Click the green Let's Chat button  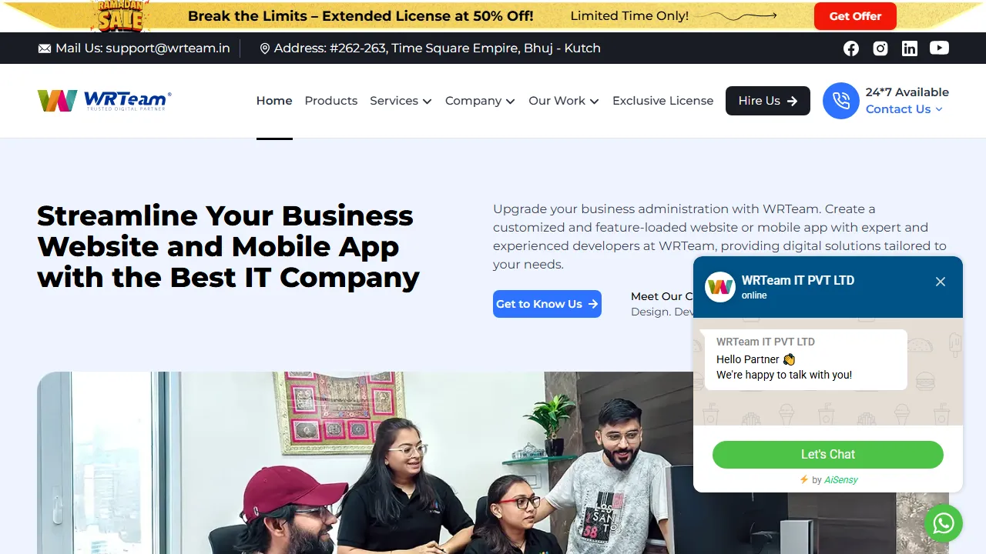point(828,455)
